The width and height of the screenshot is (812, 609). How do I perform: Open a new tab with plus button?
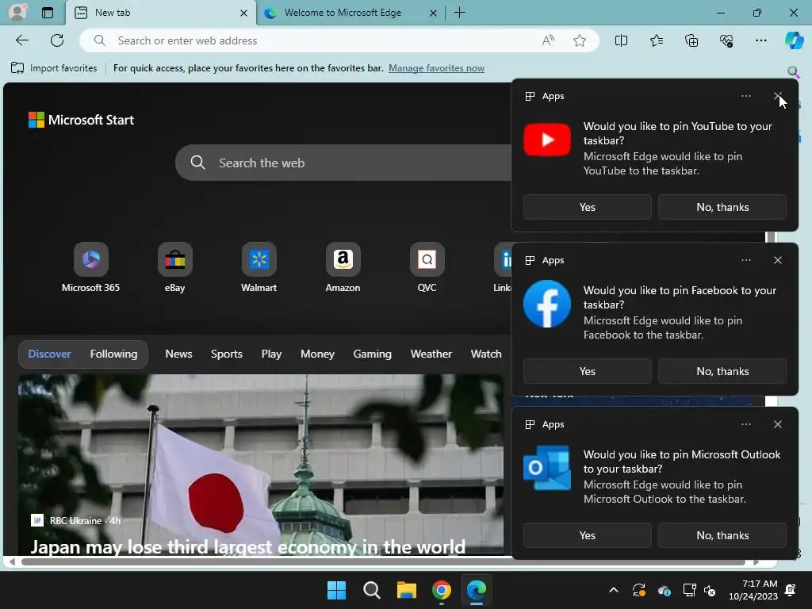pos(459,13)
